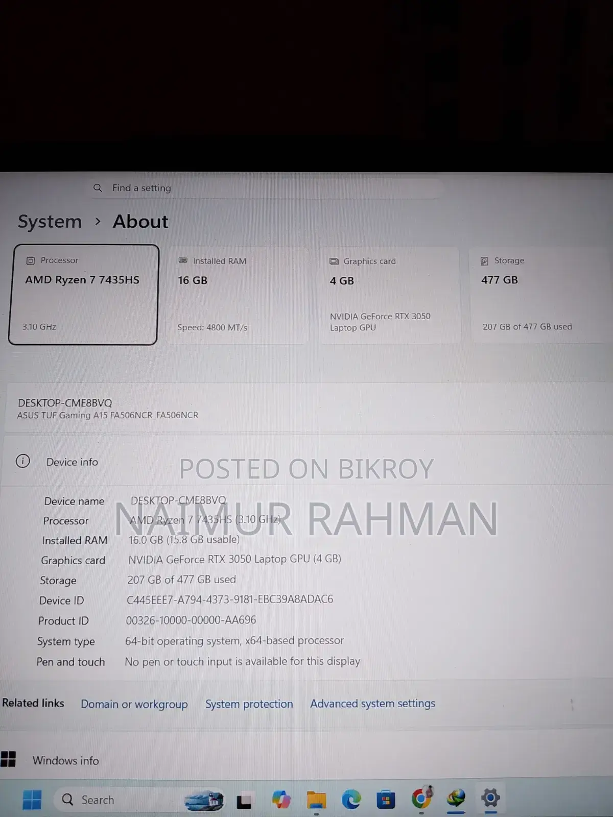
Task: Click the Device info circle icon
Action: [23, 461]
